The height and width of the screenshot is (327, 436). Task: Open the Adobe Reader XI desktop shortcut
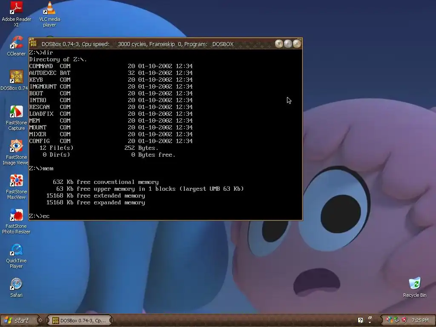pyautogui.click(x=17, y=14)
